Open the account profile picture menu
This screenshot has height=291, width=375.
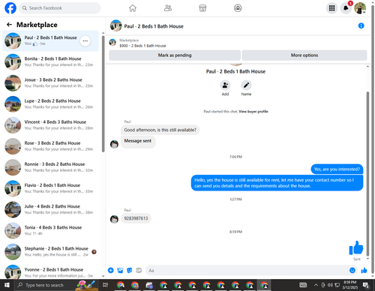point(360,8)
